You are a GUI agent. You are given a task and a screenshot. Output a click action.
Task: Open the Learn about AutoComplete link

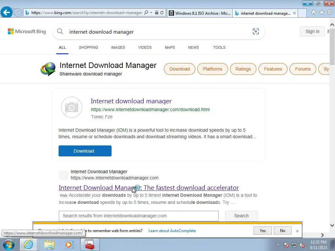(x=172, y=231)
